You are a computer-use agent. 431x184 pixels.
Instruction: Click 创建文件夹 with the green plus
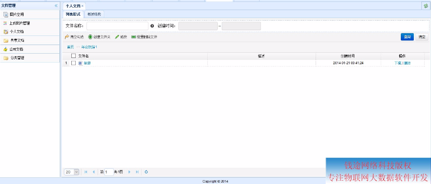(x=99, y=37)
